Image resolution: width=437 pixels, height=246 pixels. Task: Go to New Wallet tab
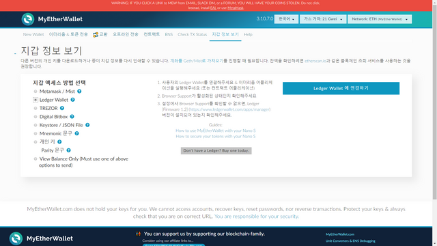[33, 35]
